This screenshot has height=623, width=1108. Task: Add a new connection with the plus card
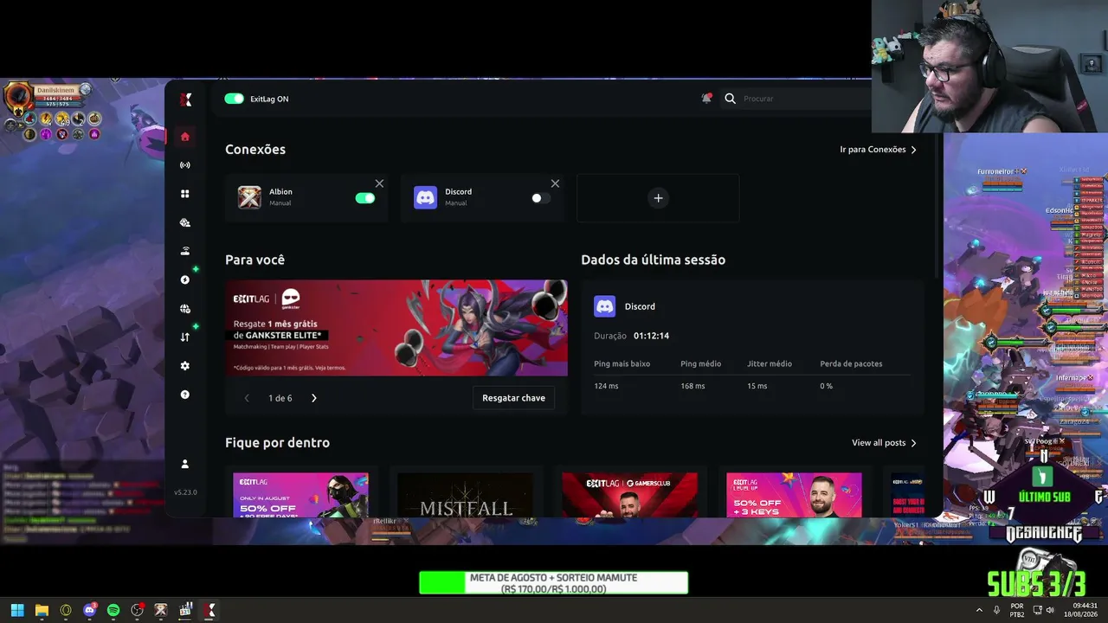pos(658,198)
